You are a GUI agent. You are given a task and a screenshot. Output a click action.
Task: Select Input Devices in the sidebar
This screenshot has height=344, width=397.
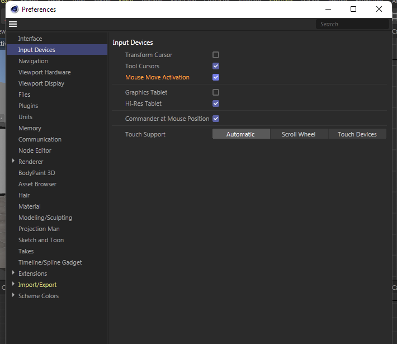point(57,50)
